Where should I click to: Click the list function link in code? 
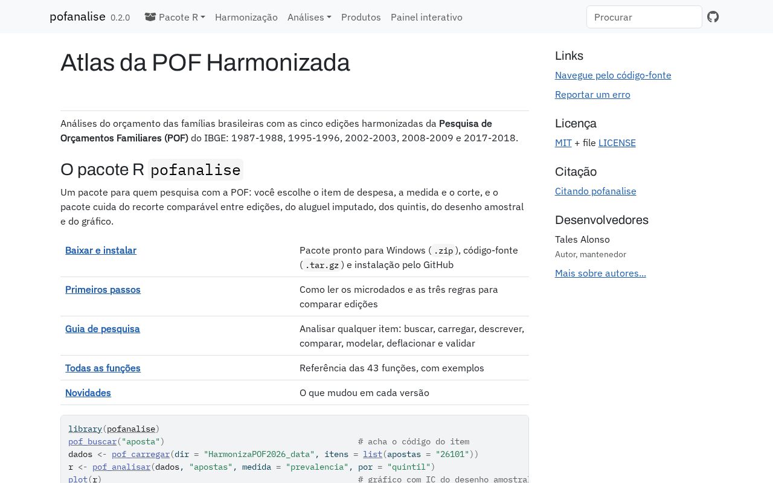pyautogui.click(x=373, y=454)
